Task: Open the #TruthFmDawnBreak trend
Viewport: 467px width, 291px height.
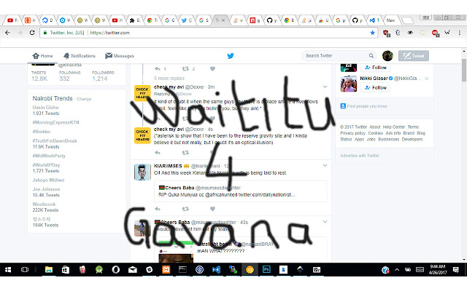Action: (x=55, y=140)
